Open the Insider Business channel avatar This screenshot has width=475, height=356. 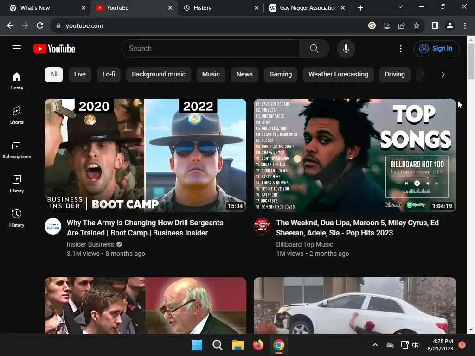coord(53,226)
